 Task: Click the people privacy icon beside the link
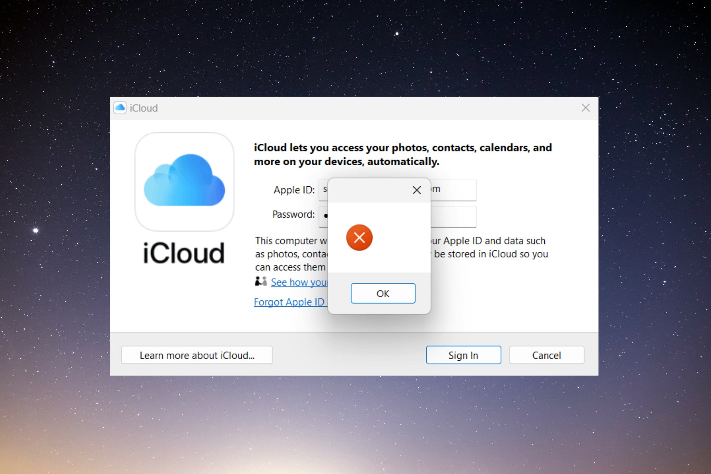(261, 281)
